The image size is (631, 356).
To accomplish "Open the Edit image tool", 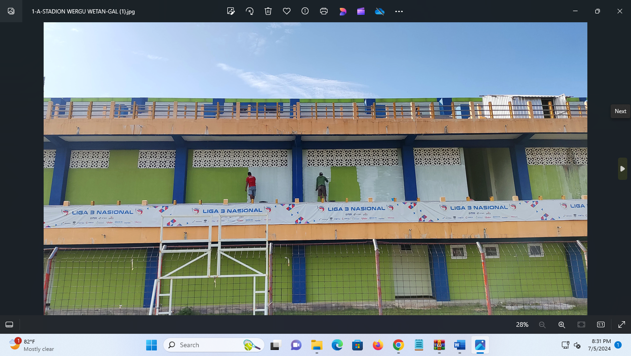I will coord(231,11).
